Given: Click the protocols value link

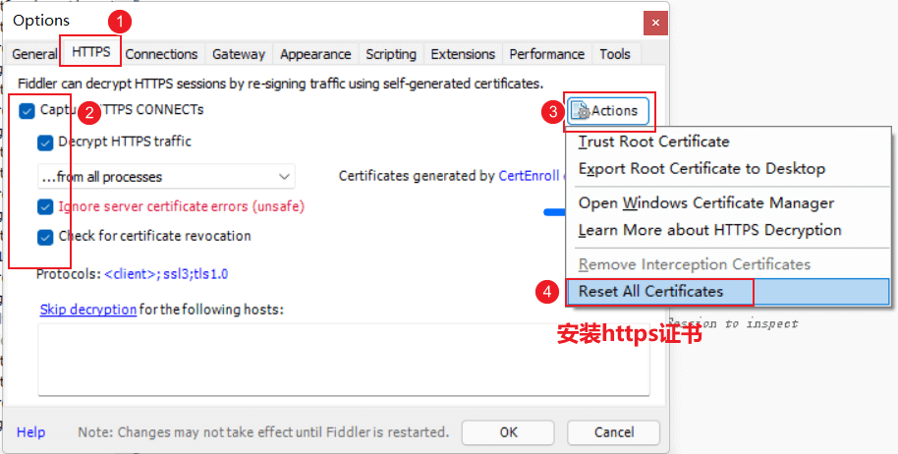Looking at the screenshot, I should click(166, 274).
